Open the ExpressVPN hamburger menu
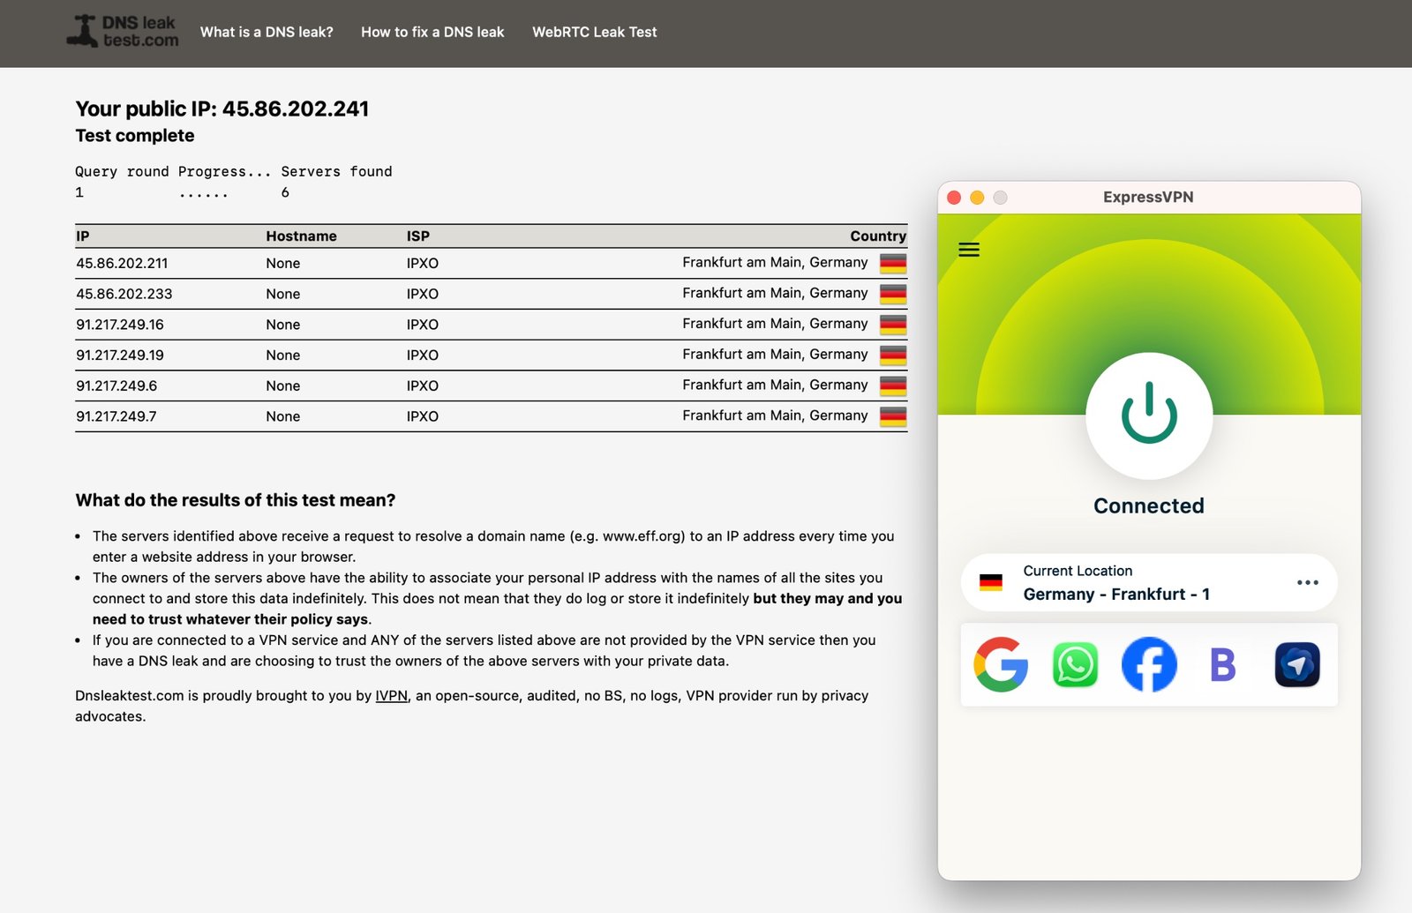The width and height of the screenshot is (1412, 913). (x=968, y=250)
